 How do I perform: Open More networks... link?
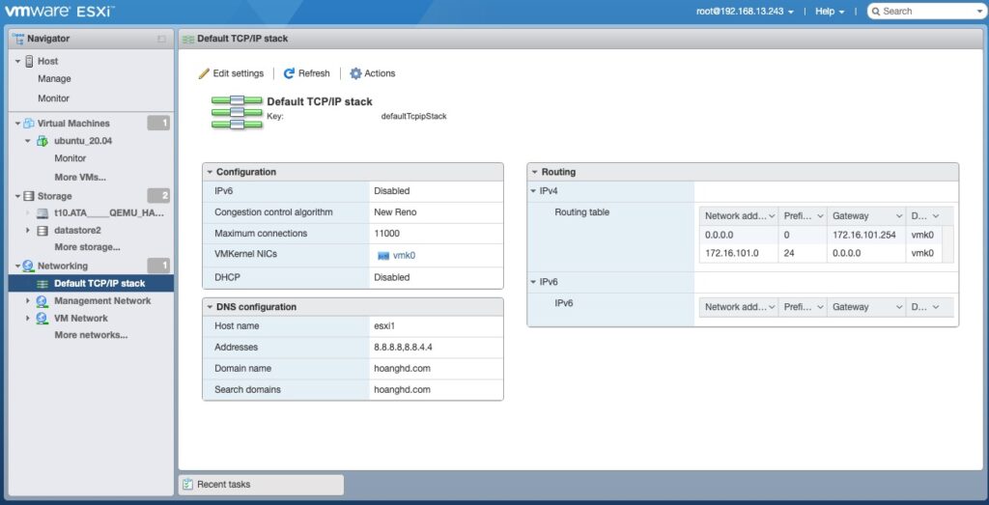pyautogui.click(x=91, y=335)
